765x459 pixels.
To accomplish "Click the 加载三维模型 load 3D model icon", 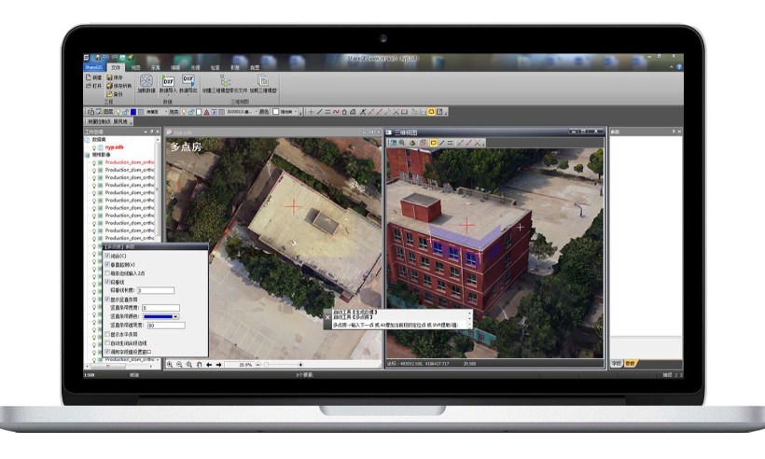I will (x=263, y=80).
